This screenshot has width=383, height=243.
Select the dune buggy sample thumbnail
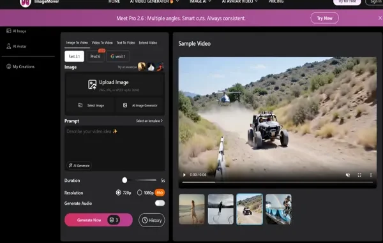[250, 209]
